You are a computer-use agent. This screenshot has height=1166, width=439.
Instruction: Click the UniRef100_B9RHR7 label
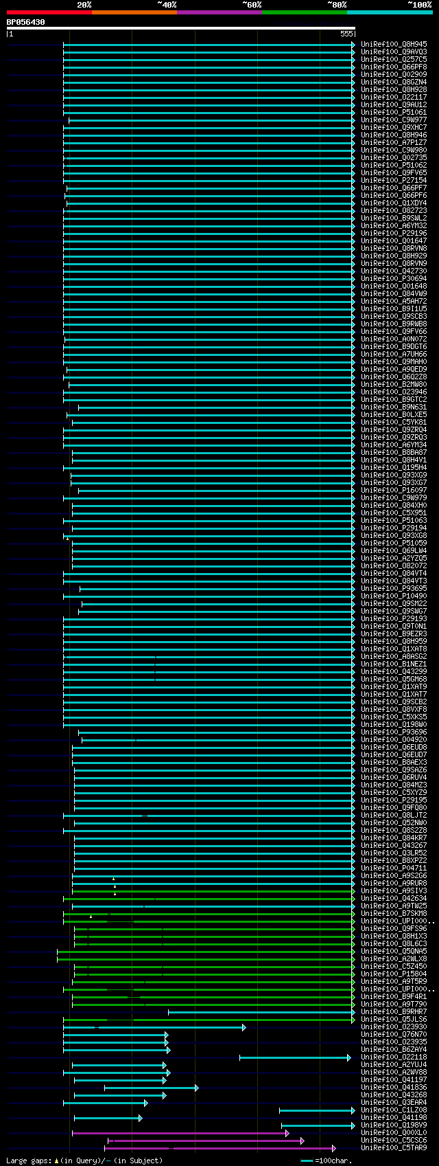pos(394,1012)
